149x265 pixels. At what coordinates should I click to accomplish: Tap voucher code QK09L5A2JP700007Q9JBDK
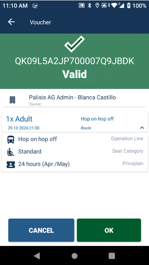coord(74,61)
